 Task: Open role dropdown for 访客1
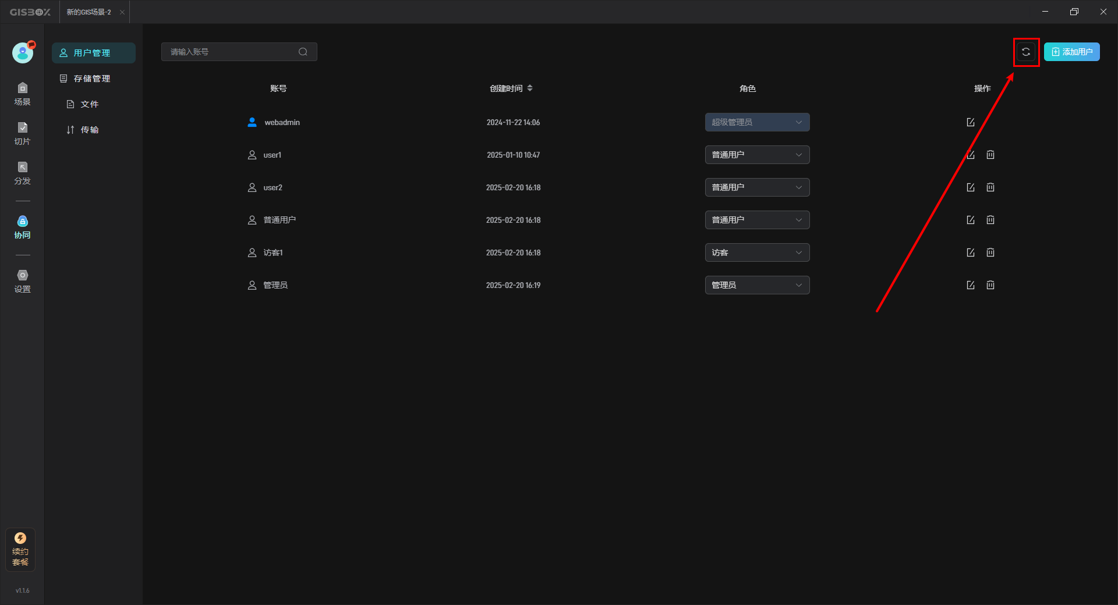pos(757,252)
